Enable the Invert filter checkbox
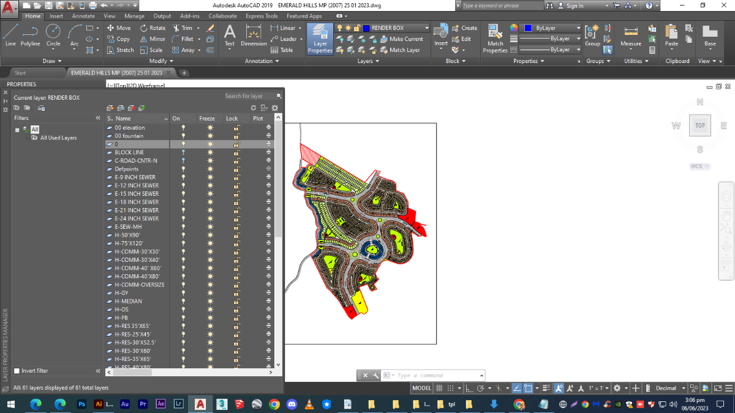The width and height of the screenshot is (735, 413). click(17, 371)
